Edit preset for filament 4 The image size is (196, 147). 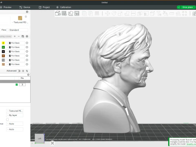[27, 47]
